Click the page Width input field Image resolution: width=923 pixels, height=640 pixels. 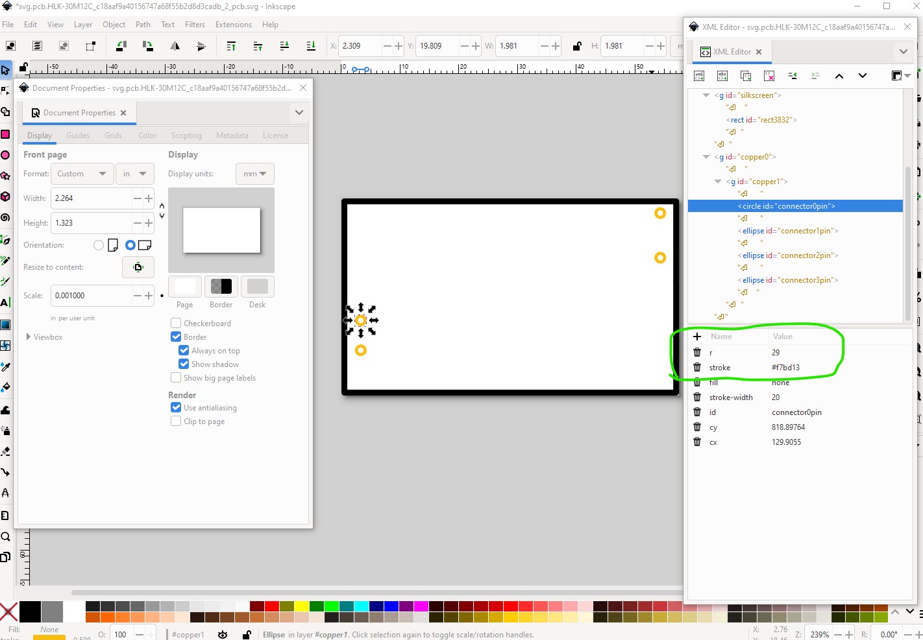92,198
